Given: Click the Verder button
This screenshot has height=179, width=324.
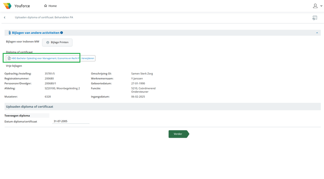Looking at the screenshot, I should [179, 134].
